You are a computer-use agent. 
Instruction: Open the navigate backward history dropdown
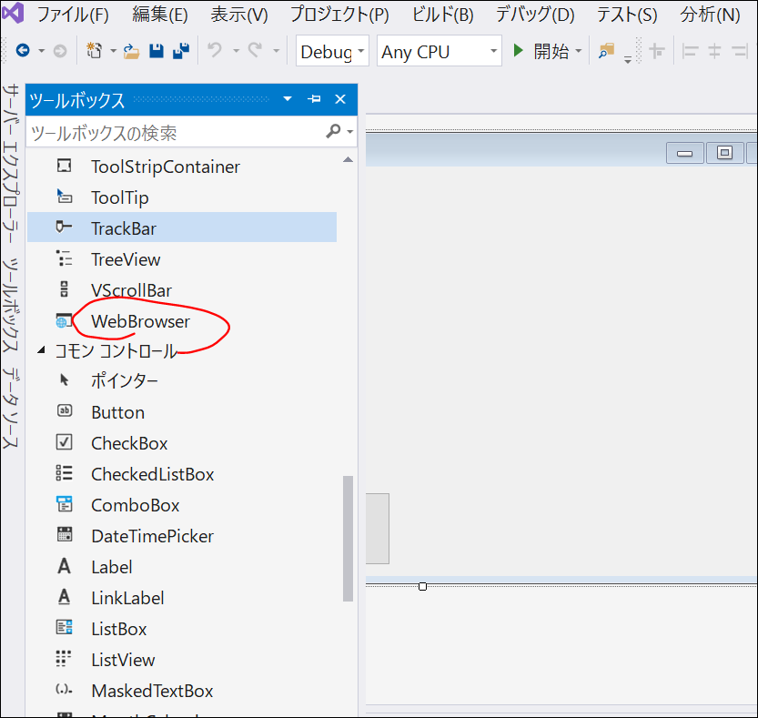[42, 51]
